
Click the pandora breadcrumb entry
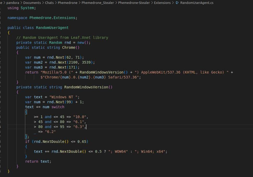13,3
